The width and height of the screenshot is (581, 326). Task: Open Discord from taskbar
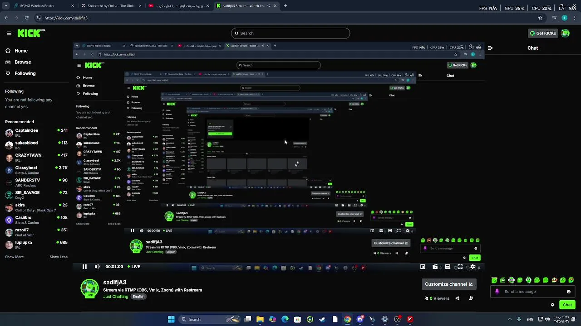coord(360,319)
